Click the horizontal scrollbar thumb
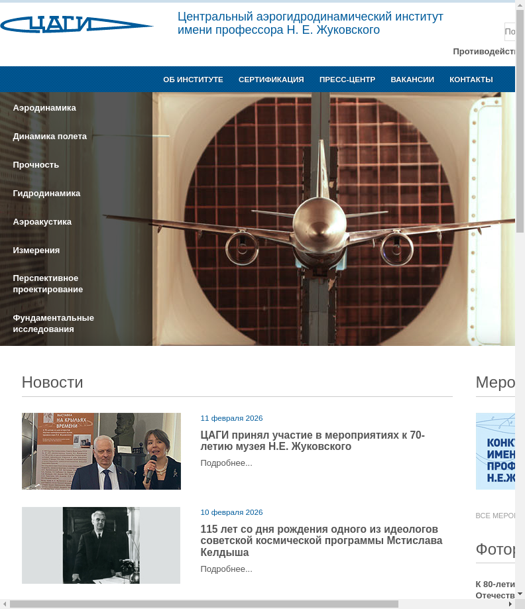The width and height of the screenshot is (525, 609). (204, 604)
